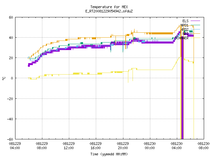This screenshot has height=157, width=210.
Task: Click the y-axis label -40
Action: [x=10, y=119]
